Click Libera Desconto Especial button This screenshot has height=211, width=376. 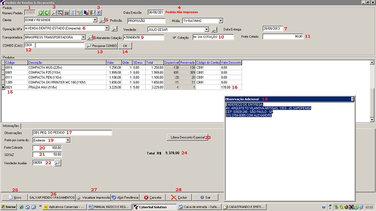click(x=188, y=137)
